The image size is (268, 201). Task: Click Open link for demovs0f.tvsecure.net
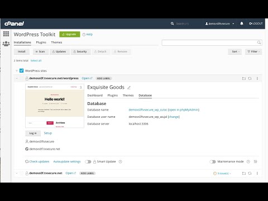(x=70, y=173)
